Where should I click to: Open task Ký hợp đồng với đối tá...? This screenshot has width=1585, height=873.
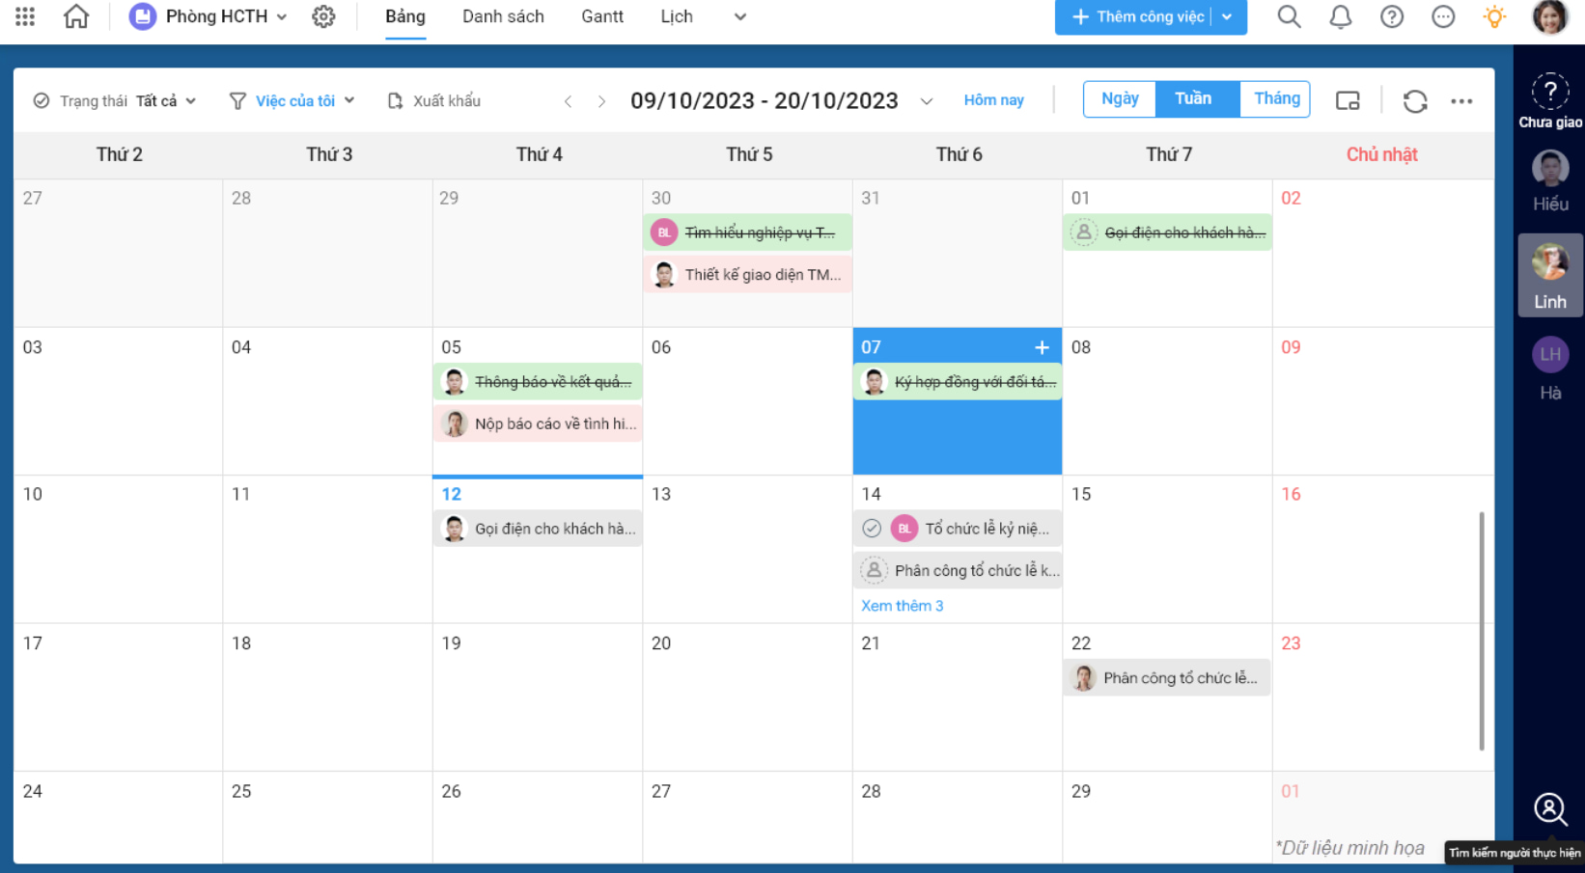coord(958,382)
